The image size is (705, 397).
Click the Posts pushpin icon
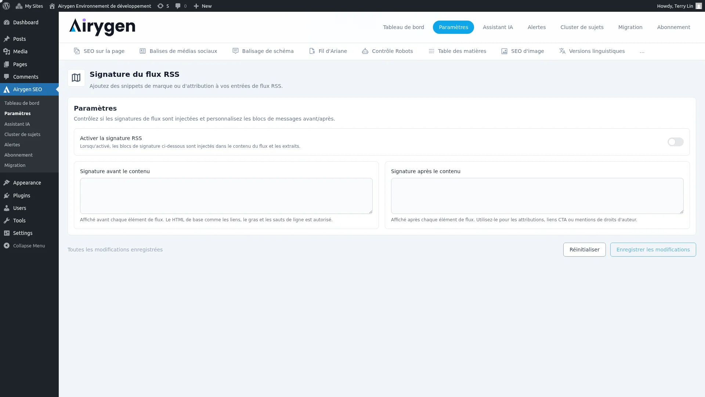(x=7, y=39)
